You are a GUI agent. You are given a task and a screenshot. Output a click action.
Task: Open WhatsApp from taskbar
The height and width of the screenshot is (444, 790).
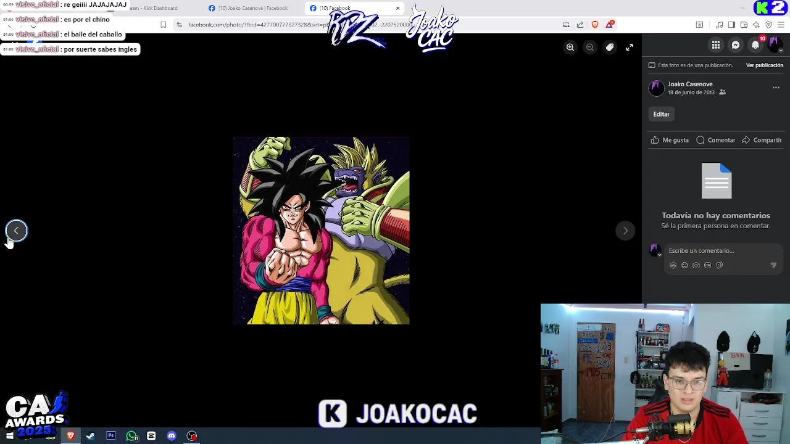(x=131, y=436)
